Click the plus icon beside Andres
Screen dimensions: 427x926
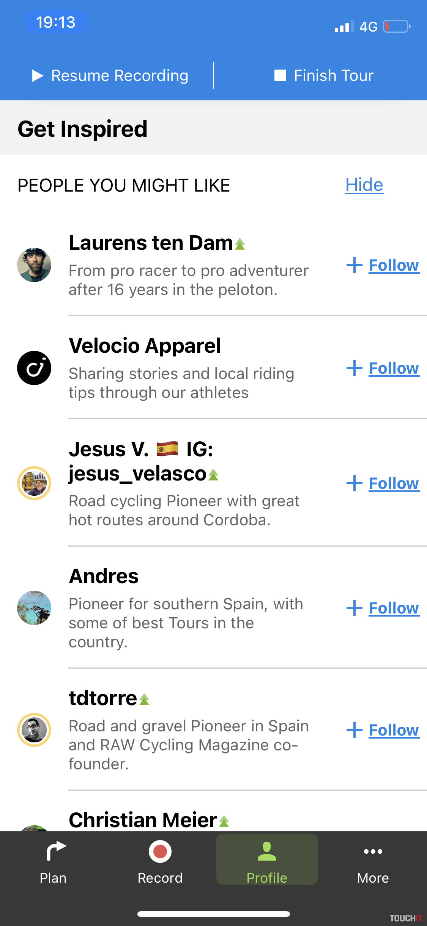click(355, 608)
